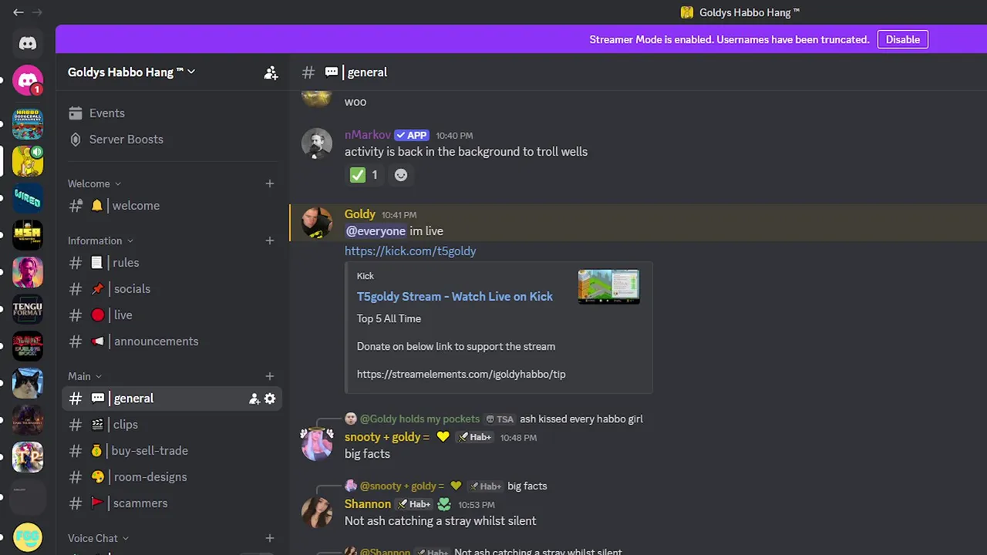This screenshot has width=987, height=555.
Task: Create channel in Information category plus icon
Action: click(x=270, y=240)
